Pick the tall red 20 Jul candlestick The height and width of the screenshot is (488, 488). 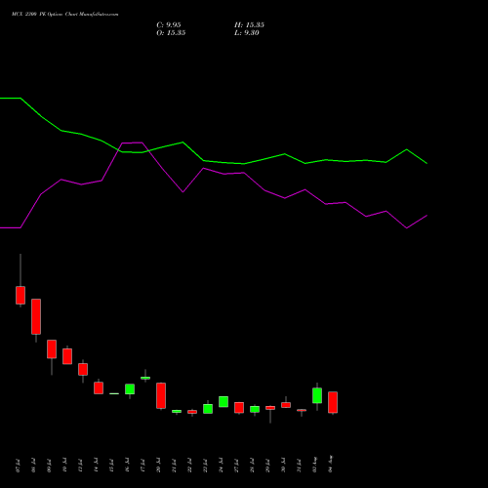tap(161, 395)
